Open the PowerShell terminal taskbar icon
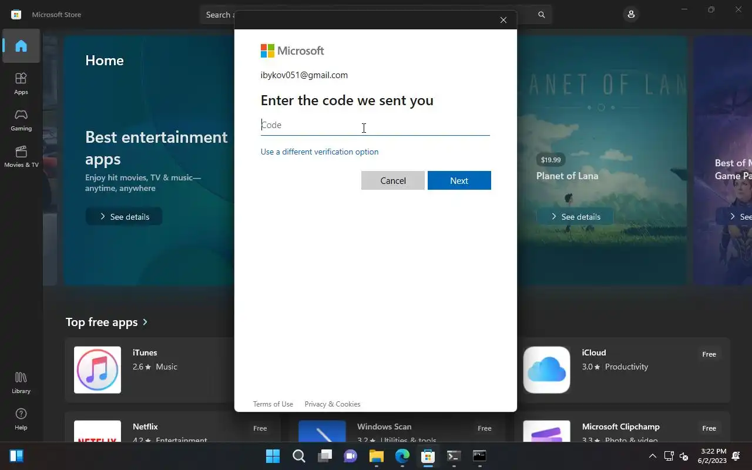752x470 pixels. (x=454, y=456)
